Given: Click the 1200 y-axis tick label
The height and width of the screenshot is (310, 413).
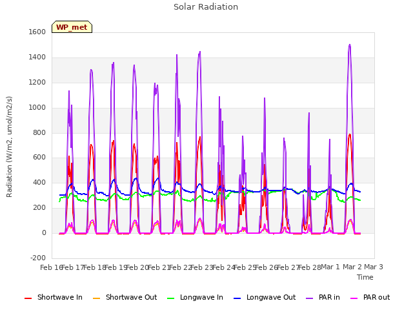Looking at the screenshot, I should [37, 83].
